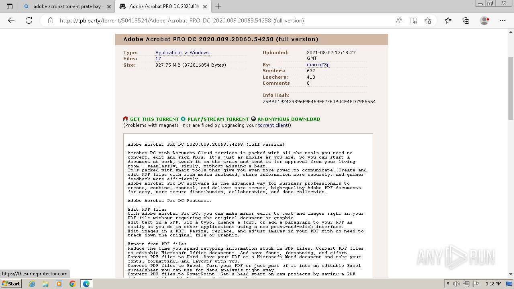View site information lock icon
The height and width of the screenshot is (289, 514).
[51, 20]
